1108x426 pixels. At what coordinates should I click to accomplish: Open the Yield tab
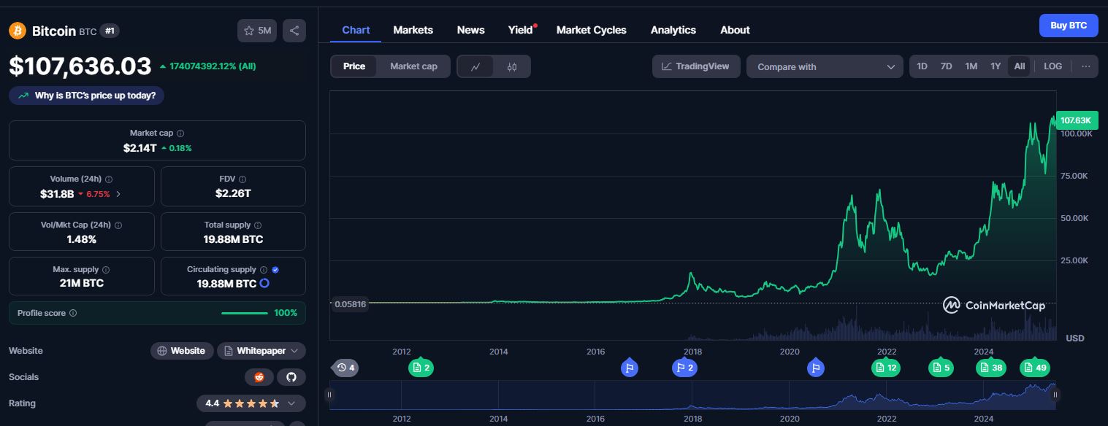pos(521,30)
